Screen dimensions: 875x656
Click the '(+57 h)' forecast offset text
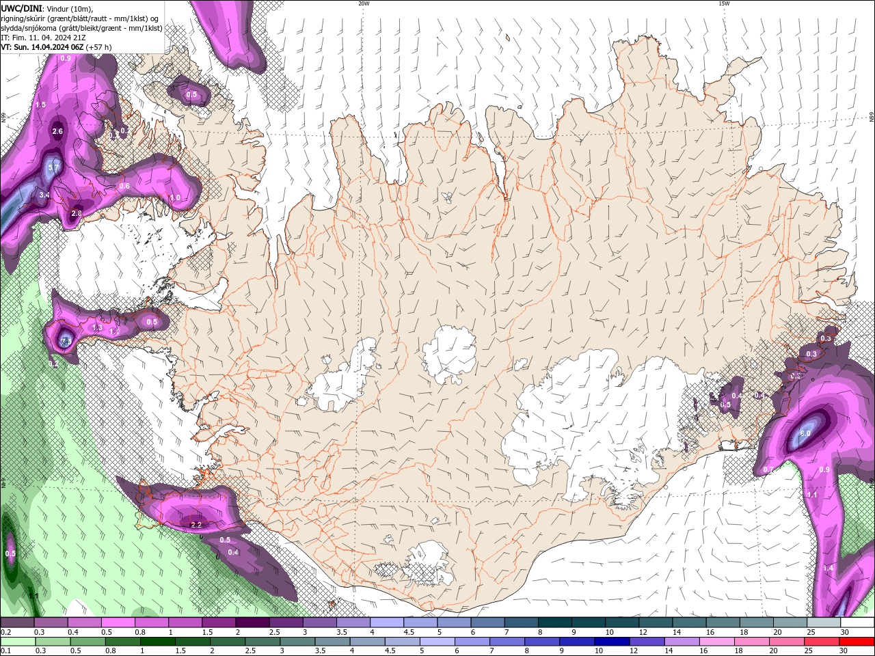[99, 47]
